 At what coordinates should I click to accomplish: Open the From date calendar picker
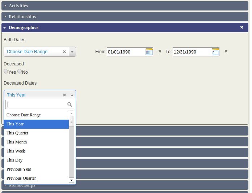(149, 52)
